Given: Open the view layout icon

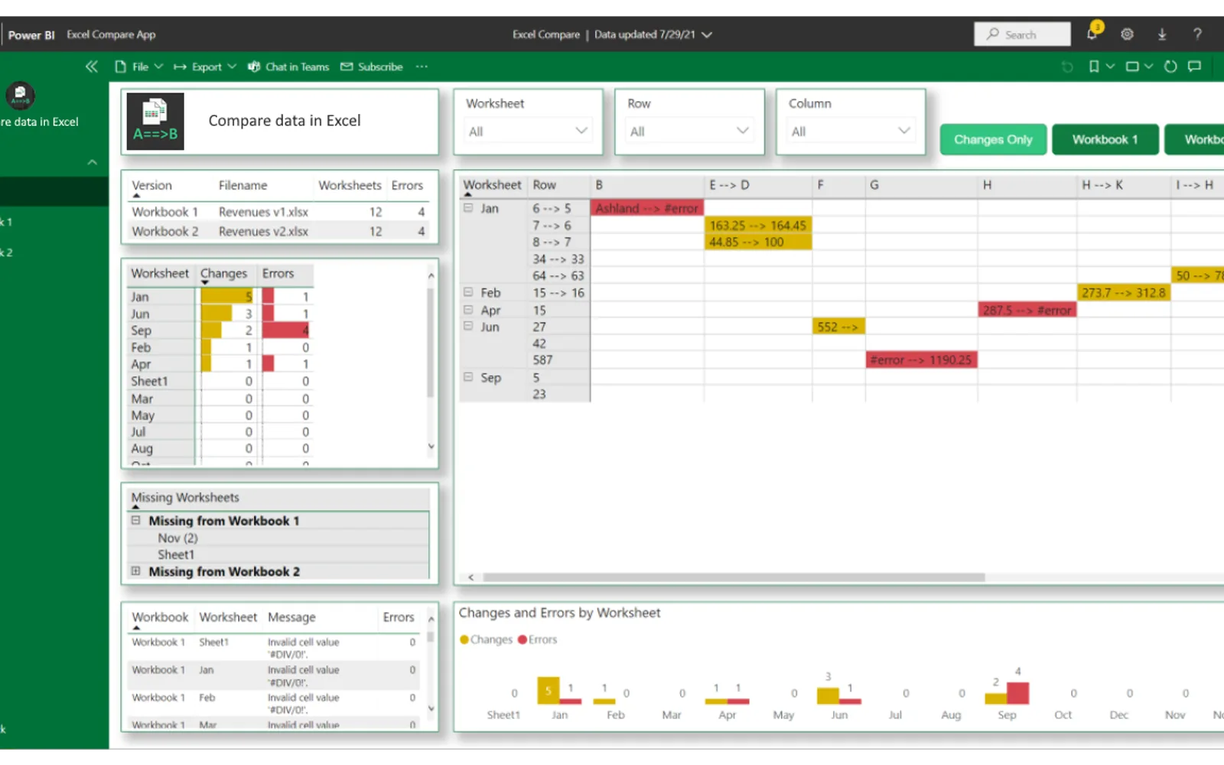Looking at the screenshot, I should [x=1132, y=67].
